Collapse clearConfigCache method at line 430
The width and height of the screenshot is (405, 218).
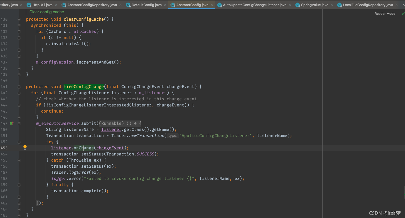[x=19, y=19]
